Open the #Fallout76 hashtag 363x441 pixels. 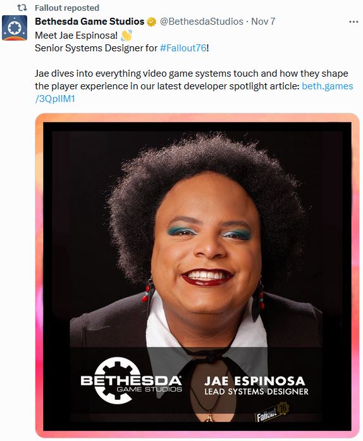(183, 48)
